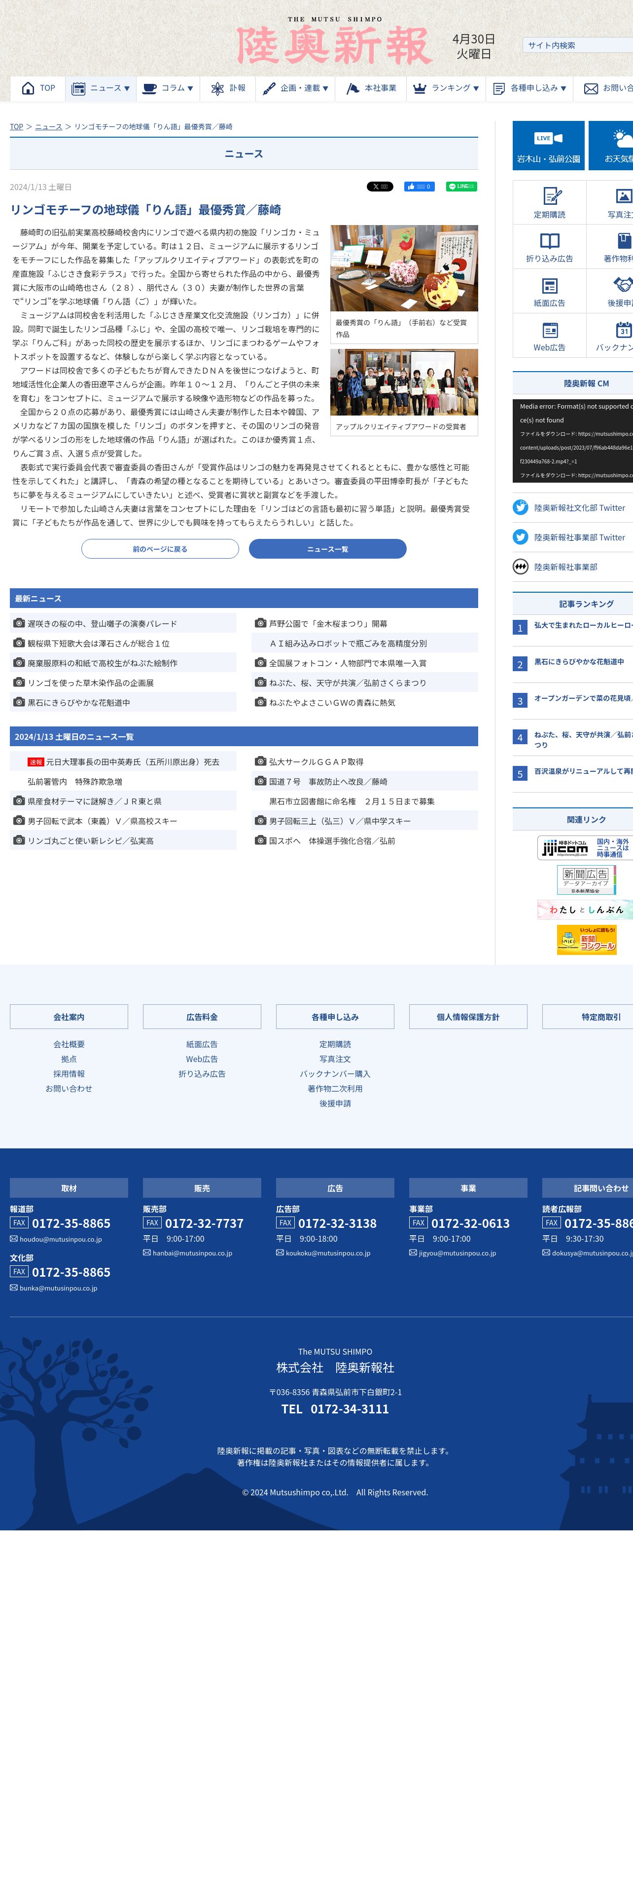Image resolution: width=633 pixels, height=1901 pixels.
Task: Click the jiji.com 時事通信 banner
Action: click(x=586, y=848)
